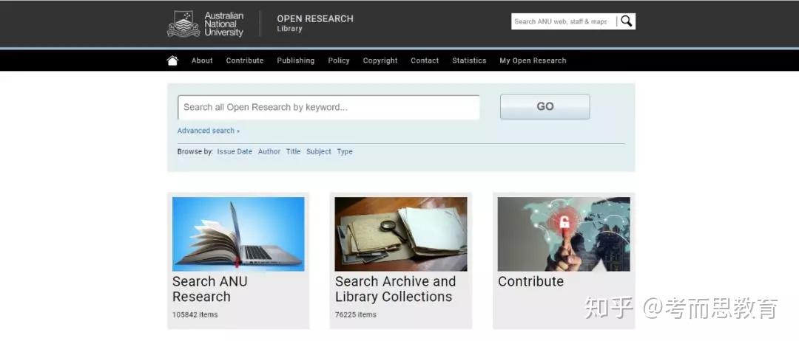Go to home via house icon
The image size is (799, 341).
click(x=172, y=61)
